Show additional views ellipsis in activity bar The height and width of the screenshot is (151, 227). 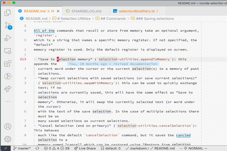point(8,102)
